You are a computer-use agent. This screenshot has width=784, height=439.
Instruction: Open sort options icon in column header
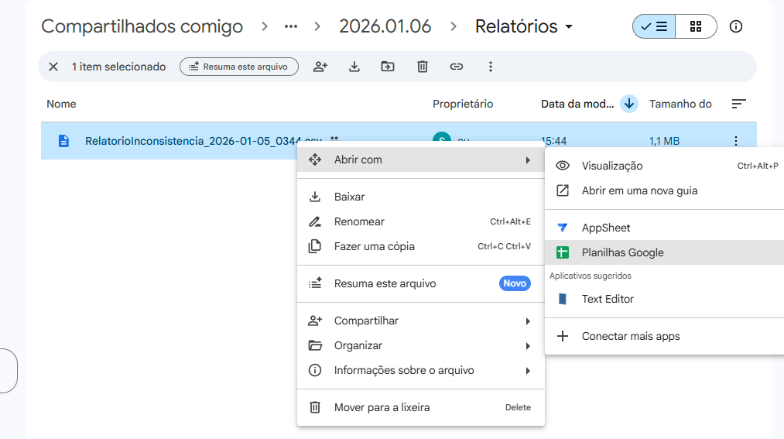[x=738, y=104]
